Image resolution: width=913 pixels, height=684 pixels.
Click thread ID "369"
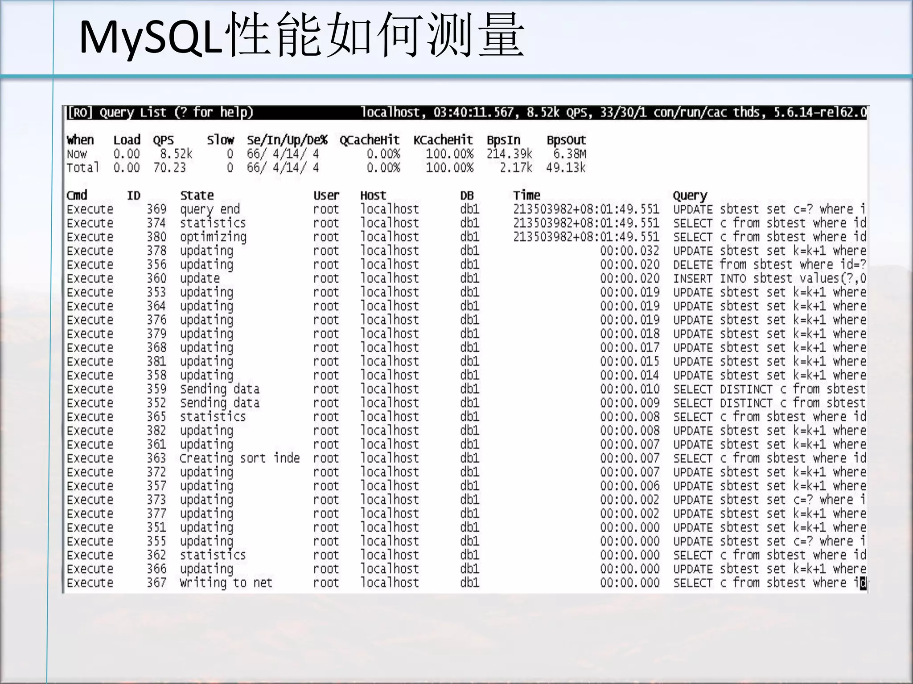tap(156, 209)
